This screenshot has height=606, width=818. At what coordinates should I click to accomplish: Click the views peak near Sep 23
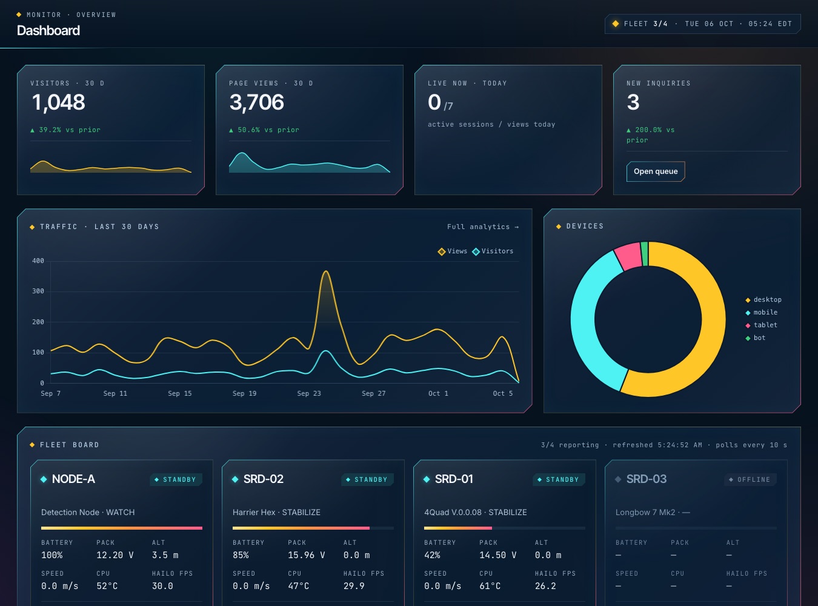[x=326, y=272]
